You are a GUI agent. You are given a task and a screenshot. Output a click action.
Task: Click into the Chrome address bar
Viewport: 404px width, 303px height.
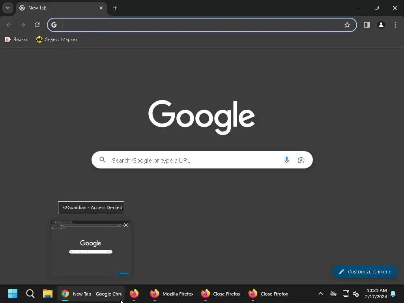(202, 25)
